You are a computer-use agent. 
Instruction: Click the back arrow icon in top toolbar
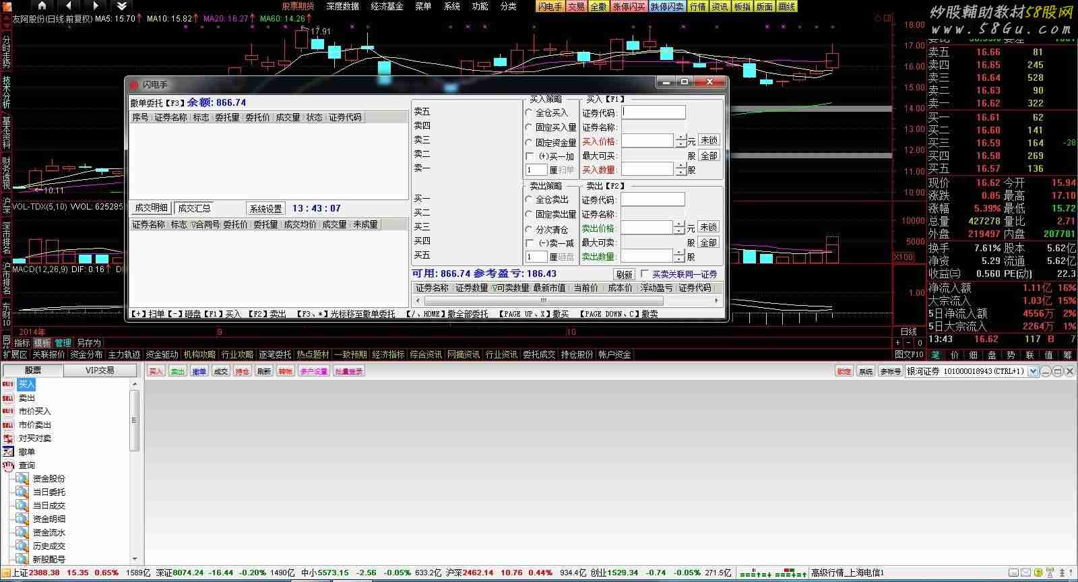[x=69, y=6]
